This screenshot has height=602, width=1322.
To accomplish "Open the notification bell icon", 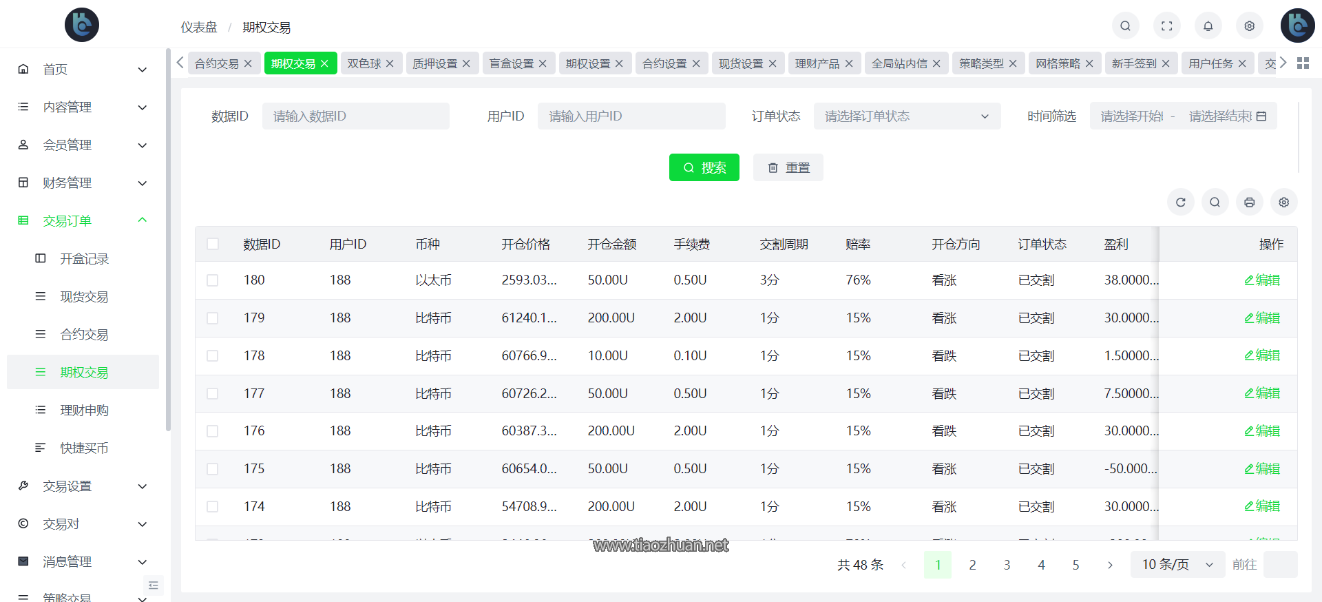I will click(x=1208, y=26).
